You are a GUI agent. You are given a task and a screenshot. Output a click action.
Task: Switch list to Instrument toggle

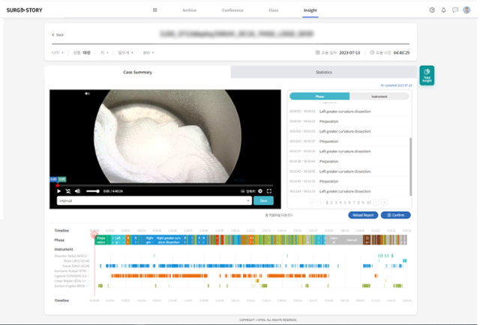pos(379,97)
